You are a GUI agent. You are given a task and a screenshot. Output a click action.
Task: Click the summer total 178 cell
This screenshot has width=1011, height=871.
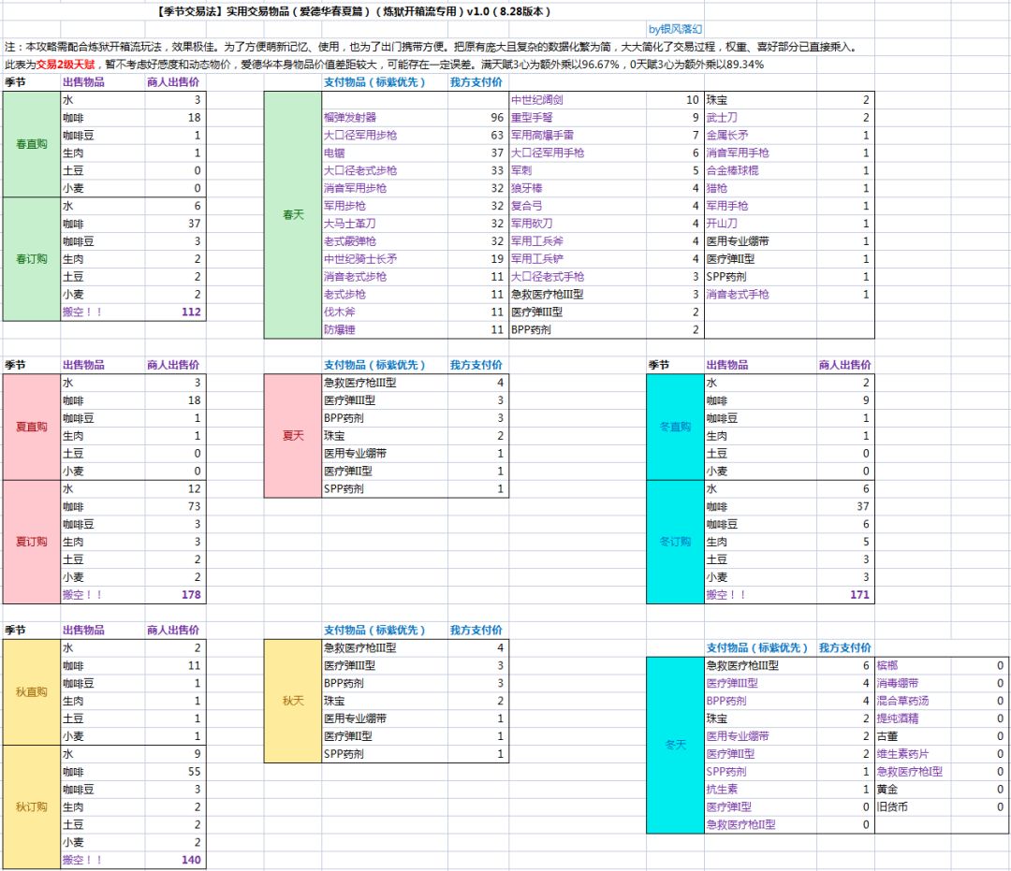[175, 595]
